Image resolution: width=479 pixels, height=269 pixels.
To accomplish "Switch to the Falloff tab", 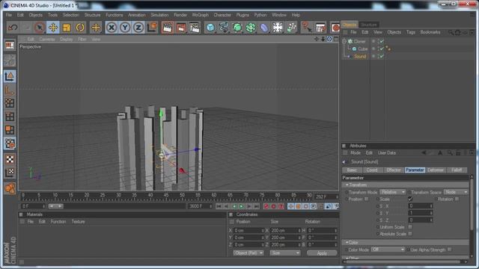I will pyautogui.click(x=457, y=170).
